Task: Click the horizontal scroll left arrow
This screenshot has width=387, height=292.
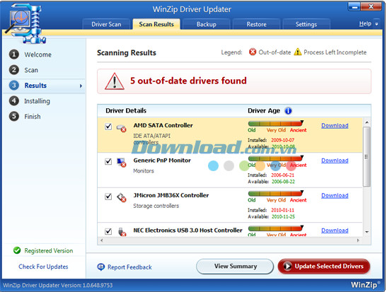Action: tap(101, 240)
